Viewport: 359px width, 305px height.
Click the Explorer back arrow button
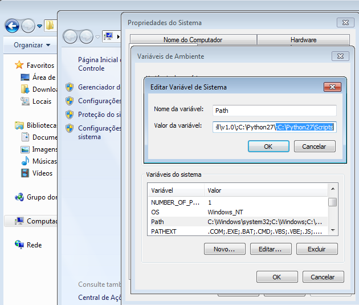click(x=12, y=26)
